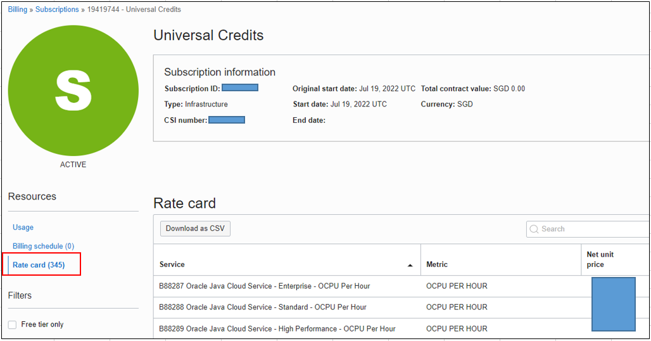Enable the Free tier only checkbox
This screenshot has height=341, width=651.
click(x=13, y=325)
